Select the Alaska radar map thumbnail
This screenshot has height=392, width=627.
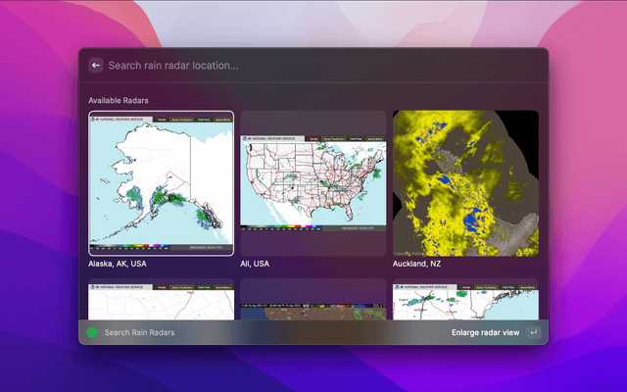coord(161,182)
